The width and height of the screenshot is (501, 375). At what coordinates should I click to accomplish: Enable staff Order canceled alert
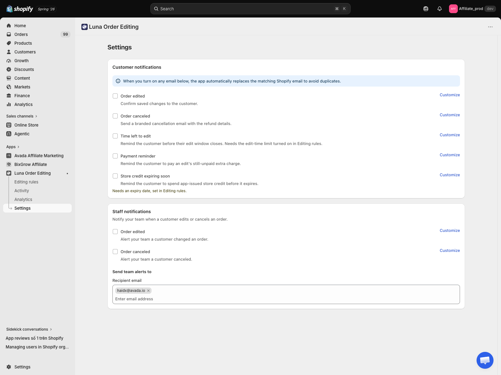click(115, 252)
